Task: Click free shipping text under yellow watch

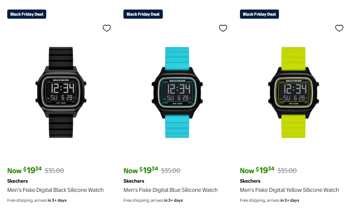Action: click(x=269, y=200)
